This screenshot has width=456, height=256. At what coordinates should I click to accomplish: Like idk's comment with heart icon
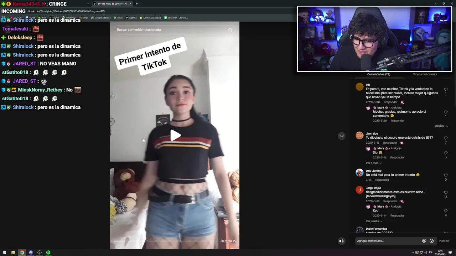tap(446, 90)
